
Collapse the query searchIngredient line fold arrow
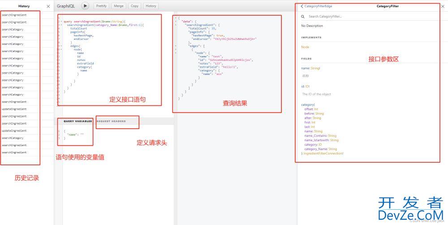61,22
